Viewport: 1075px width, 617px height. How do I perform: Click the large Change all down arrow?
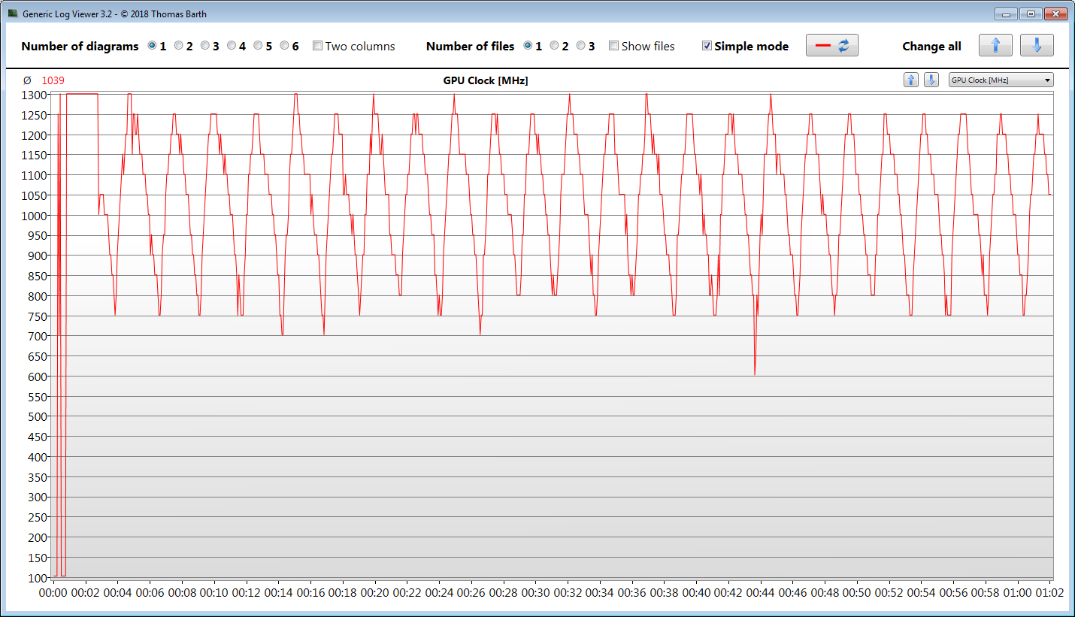pyautogui.click(x=1037, y=46)
